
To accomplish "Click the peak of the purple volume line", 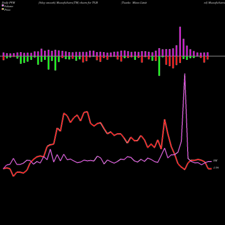I will point(184,74).
